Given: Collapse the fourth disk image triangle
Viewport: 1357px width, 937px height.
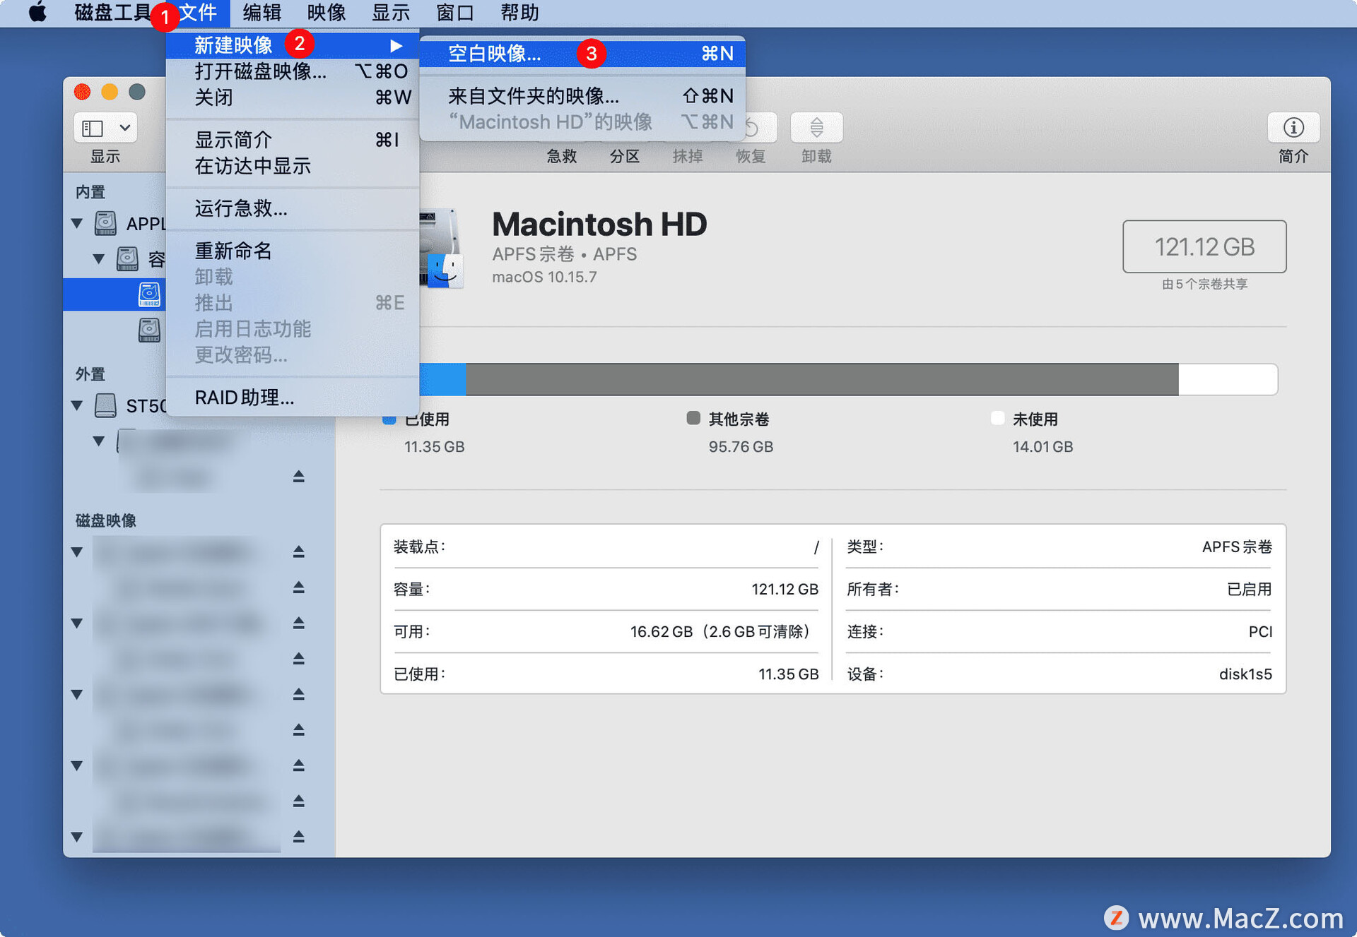Looking at the screenshot, I should click(78, 765).
